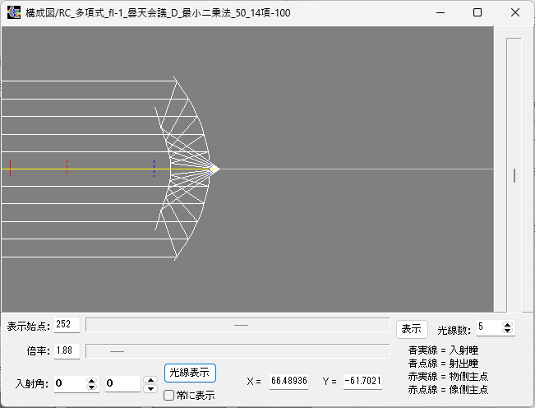
Task: Increment the first 入射角 value
Action: pyautogui.click(x=91, y=380)
